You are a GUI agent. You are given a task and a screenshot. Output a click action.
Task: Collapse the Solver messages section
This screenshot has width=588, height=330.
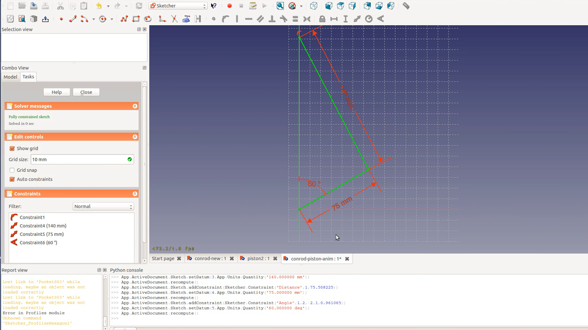coord(135,106)
